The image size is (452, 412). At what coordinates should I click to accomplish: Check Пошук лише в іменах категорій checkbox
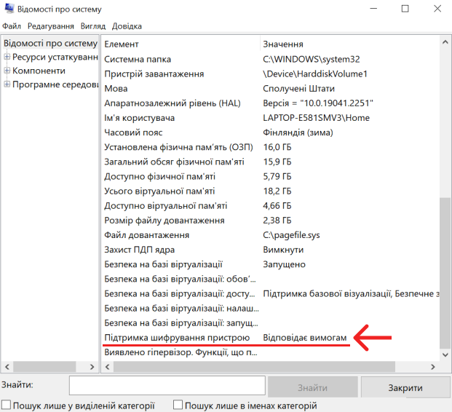coord(178,405)
